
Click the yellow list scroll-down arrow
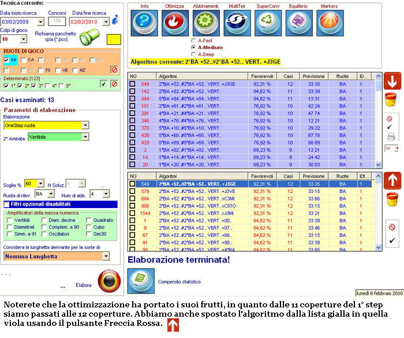click(x=378, y=247)
